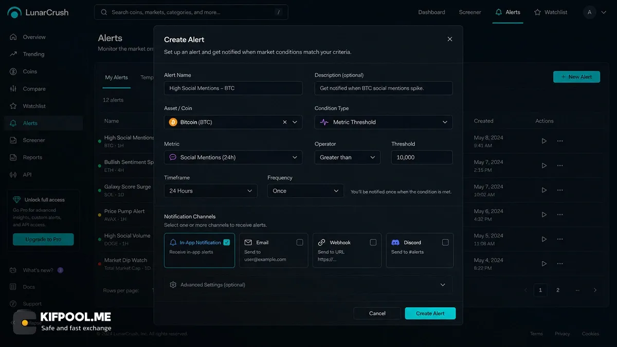
Task: Open the sidebar Watchlist item
Action: [x=34, y=106]
